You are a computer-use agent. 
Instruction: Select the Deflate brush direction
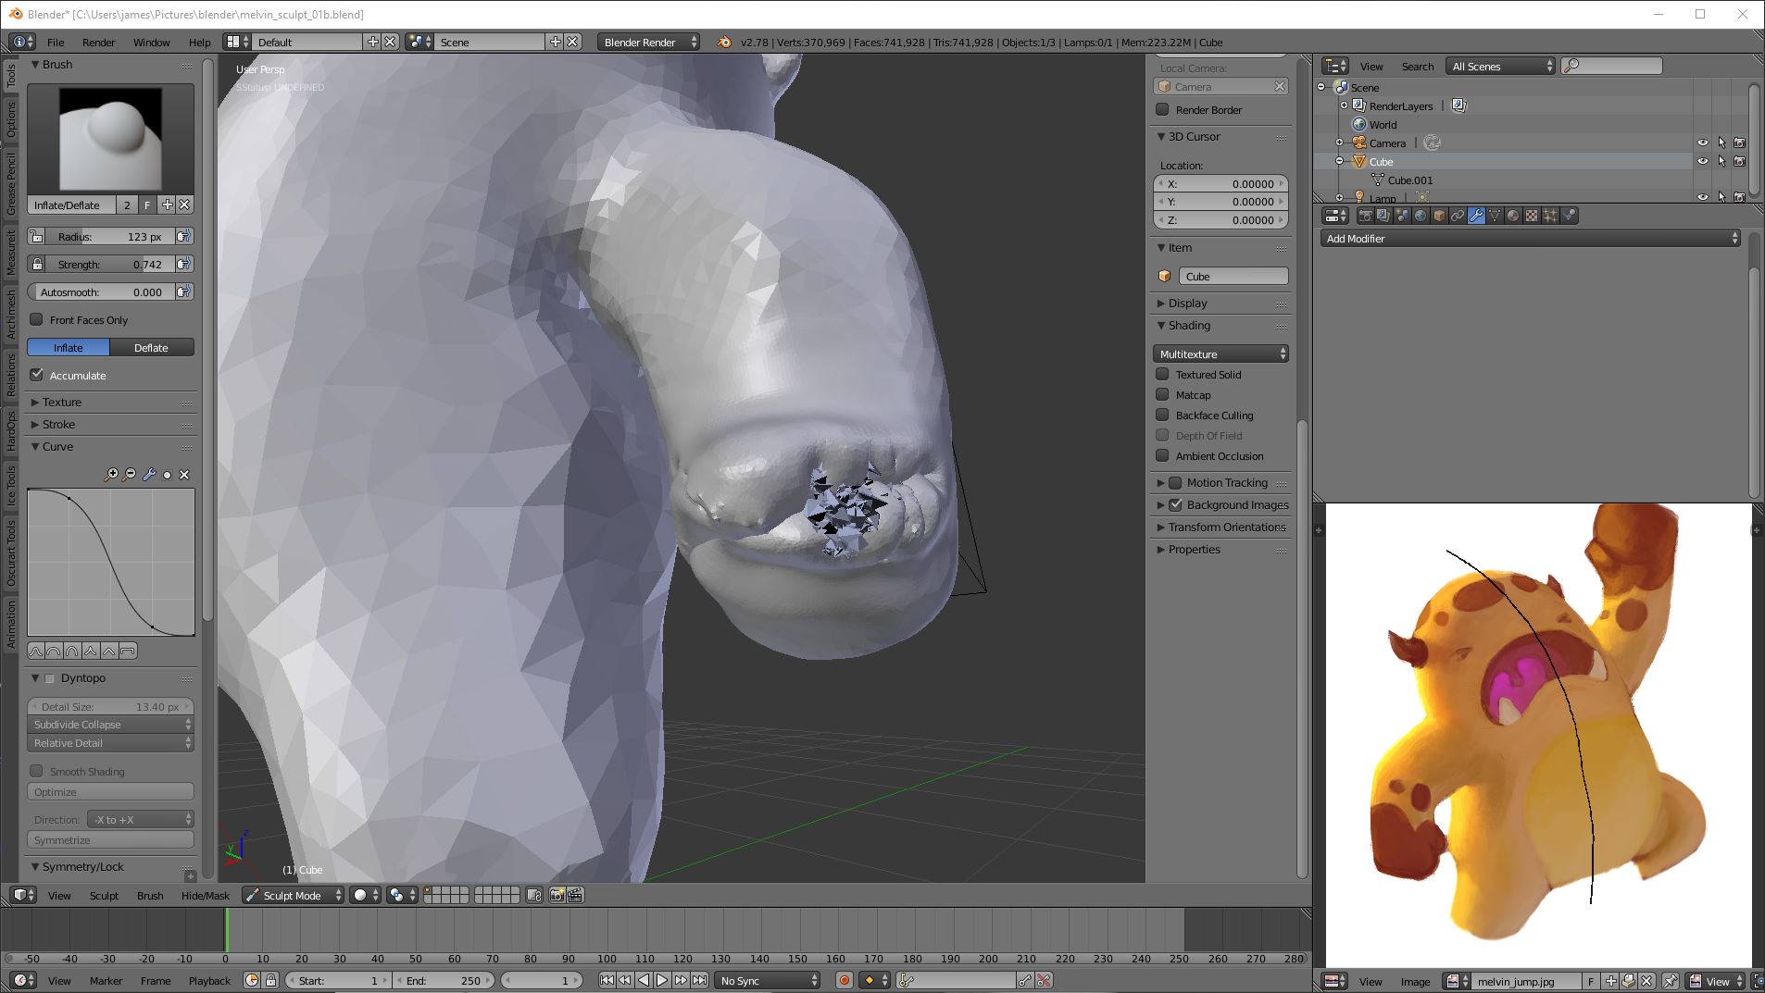tap(152, 347)
